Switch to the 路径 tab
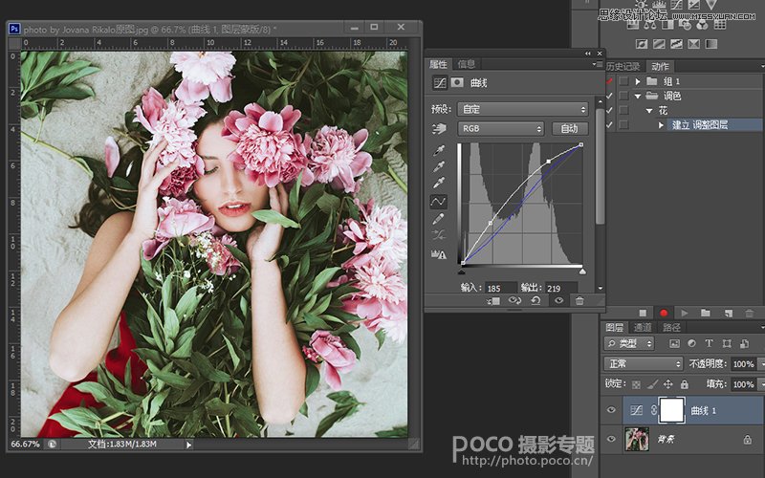The height and width of the screenshot is (478, 765). [x=671, y=327]
